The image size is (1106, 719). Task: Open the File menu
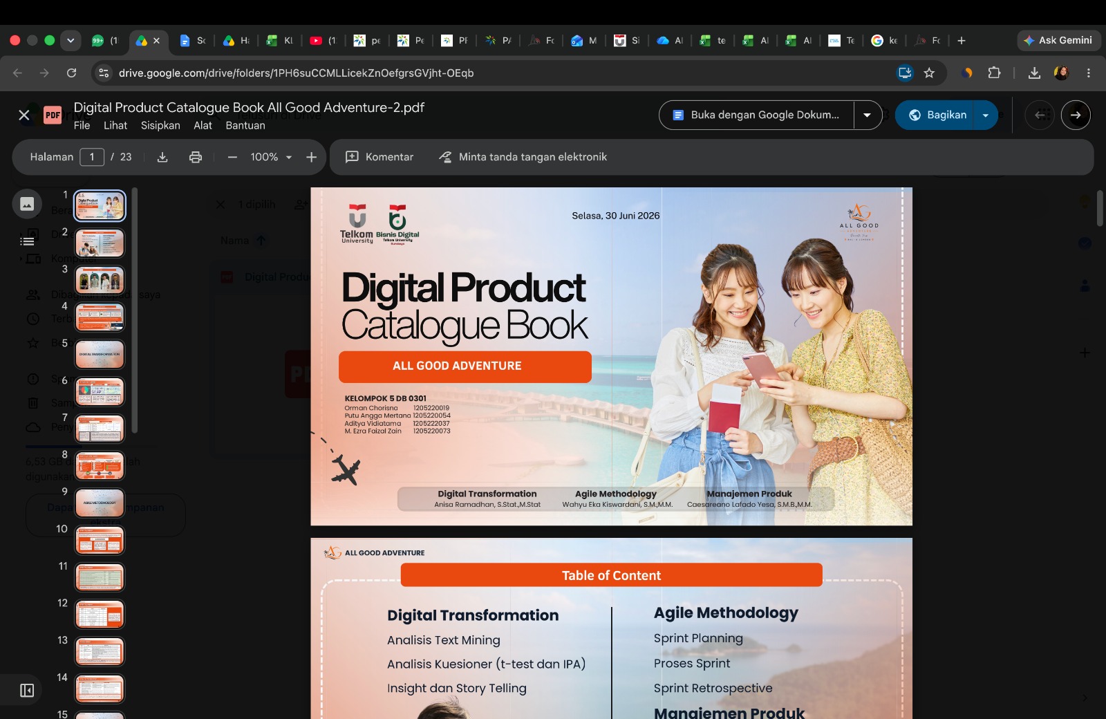pos(82,125)
